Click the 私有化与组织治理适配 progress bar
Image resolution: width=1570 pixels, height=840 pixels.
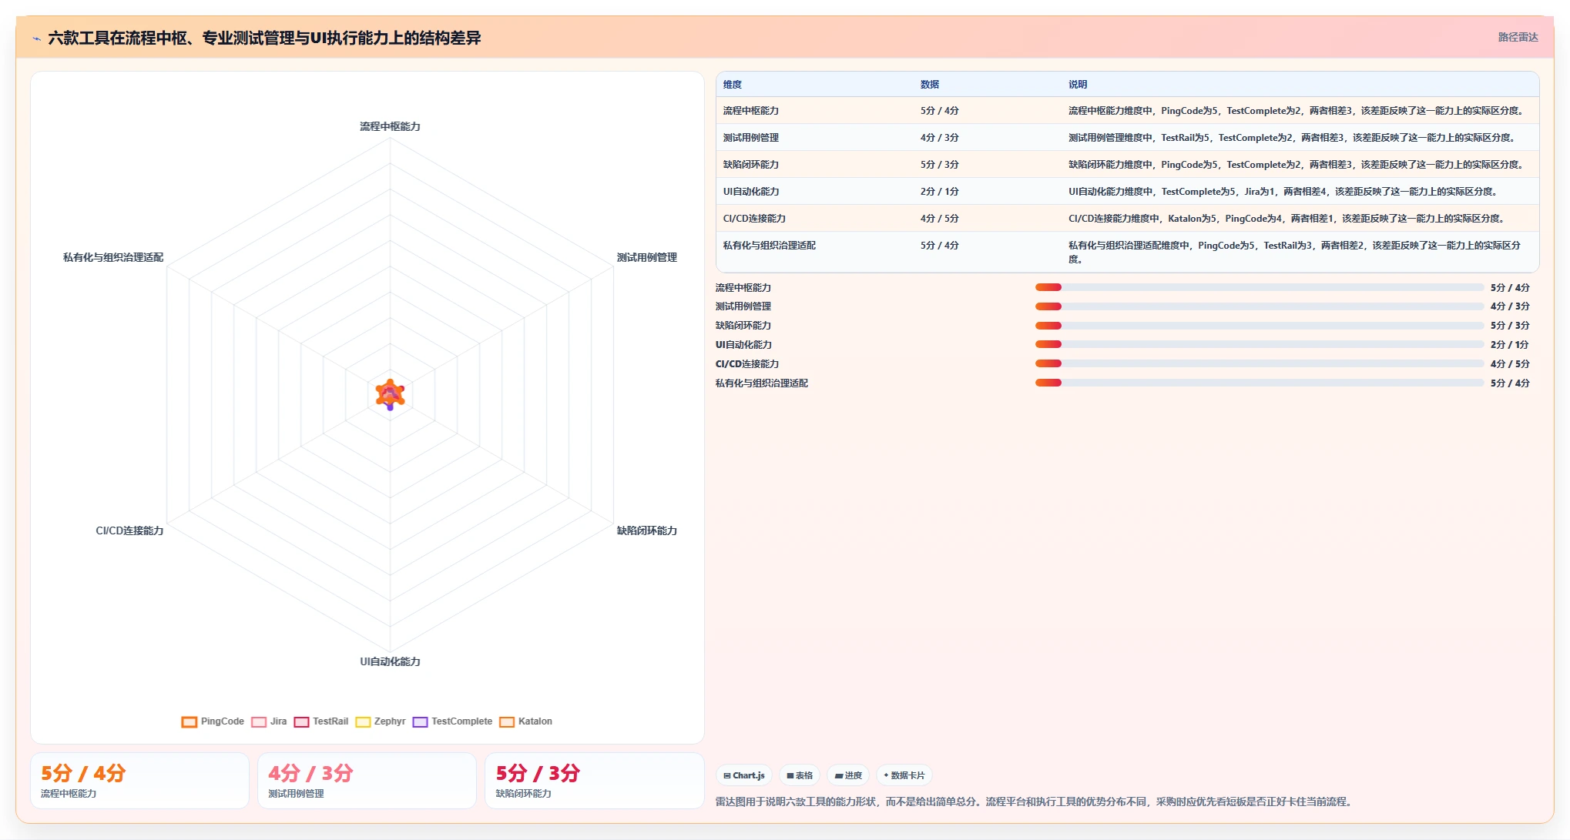[x=1260, y=383]
